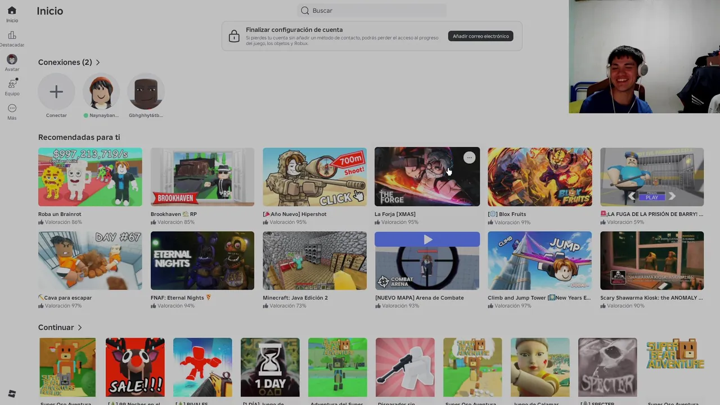Open the three-dot menu on La Forja

469,158
